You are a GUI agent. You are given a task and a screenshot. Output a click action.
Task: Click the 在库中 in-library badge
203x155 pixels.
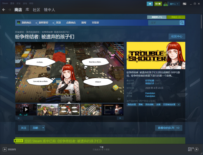tap(19, 141)
